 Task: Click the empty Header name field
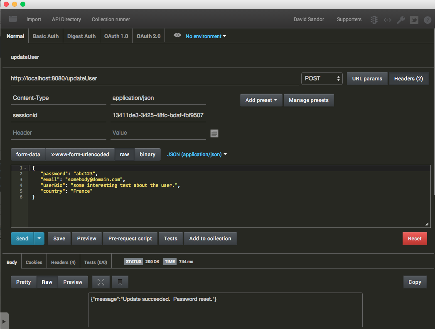point(58,133)
